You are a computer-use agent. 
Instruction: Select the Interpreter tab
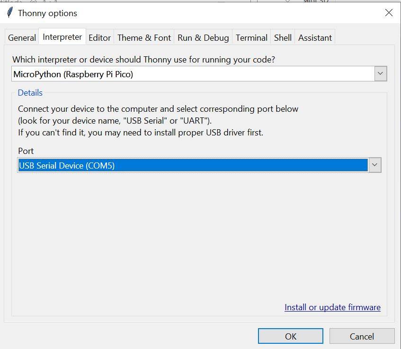pyautogui.click(x=62, y=37)
